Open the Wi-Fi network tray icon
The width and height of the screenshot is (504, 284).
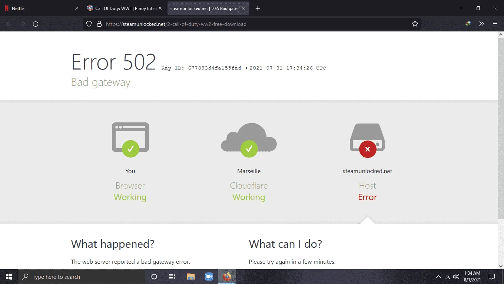(448, 277)
